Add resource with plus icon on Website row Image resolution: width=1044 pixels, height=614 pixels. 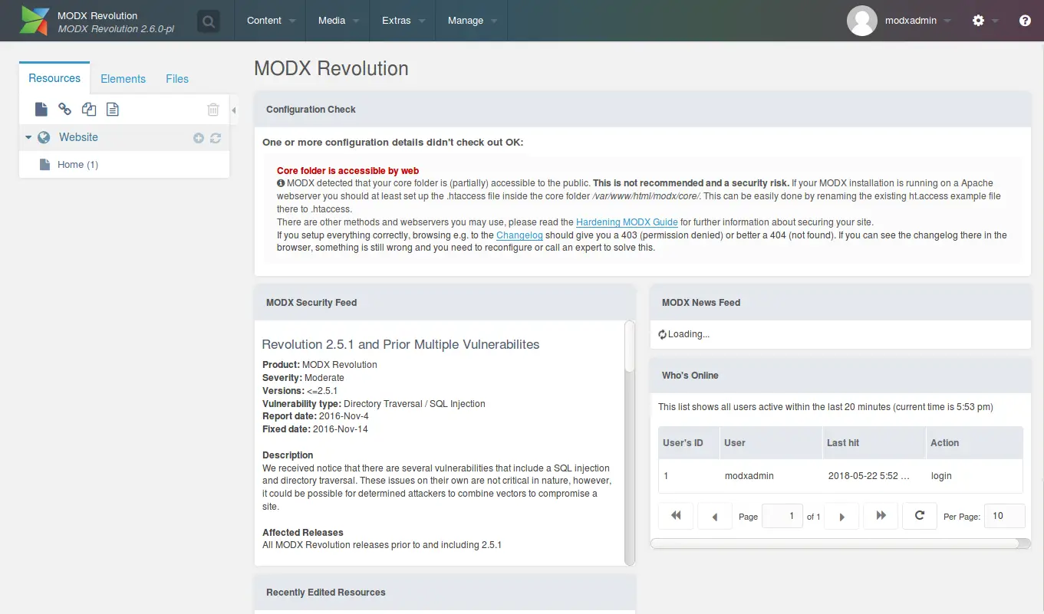point(199,138)
